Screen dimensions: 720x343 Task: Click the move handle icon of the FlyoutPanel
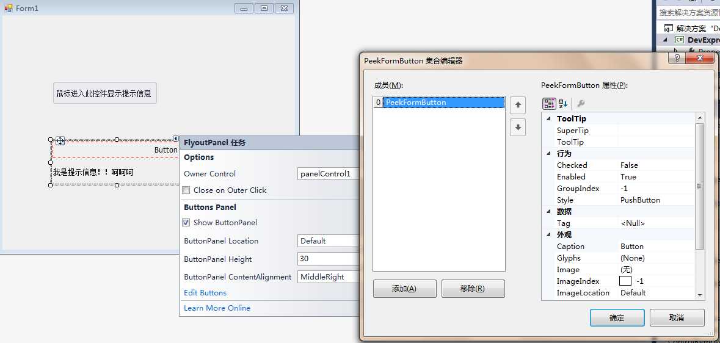[60, 140]
